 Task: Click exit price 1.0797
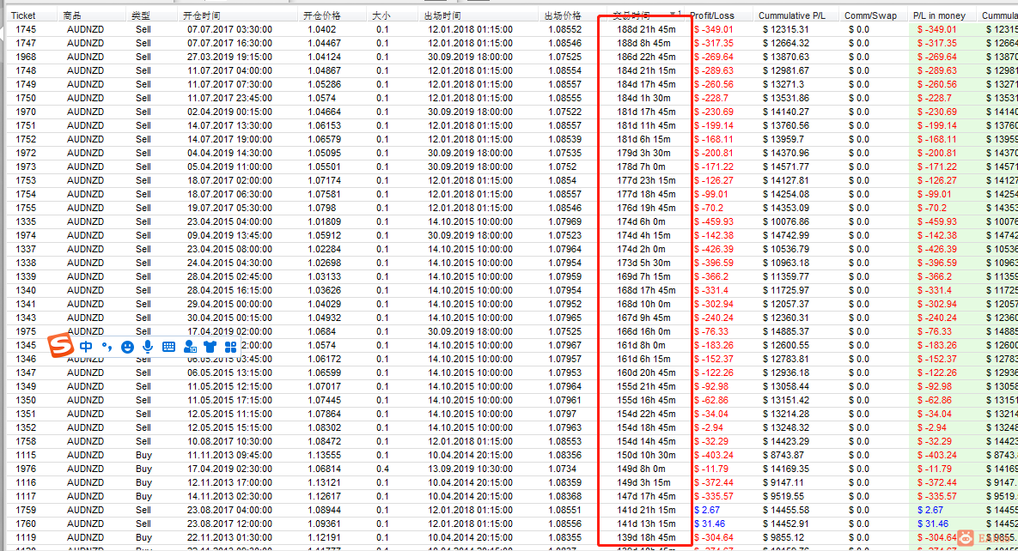(x=562, y=414)
